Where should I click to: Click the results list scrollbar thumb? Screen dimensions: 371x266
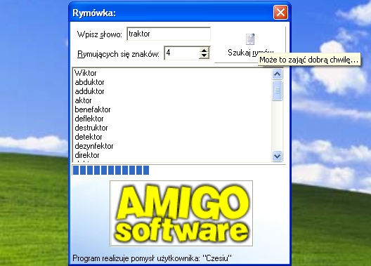pos(277,91)
